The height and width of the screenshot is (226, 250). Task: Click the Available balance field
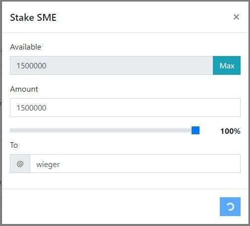[111, 65]
